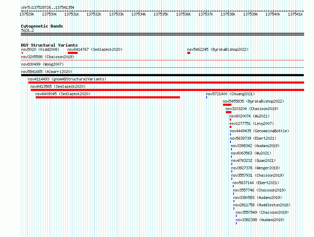Select the gray 5q31.2 band bar

point(162,34)
